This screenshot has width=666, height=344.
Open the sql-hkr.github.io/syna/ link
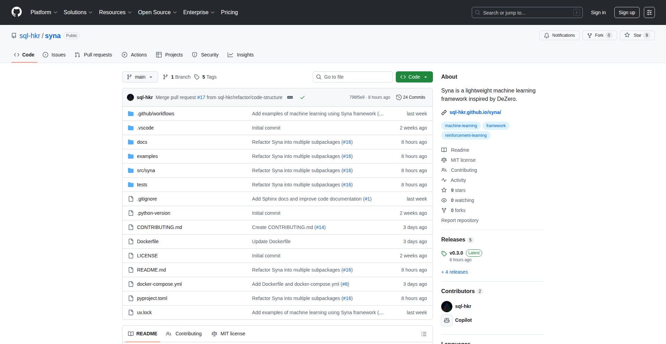[475, 112]
